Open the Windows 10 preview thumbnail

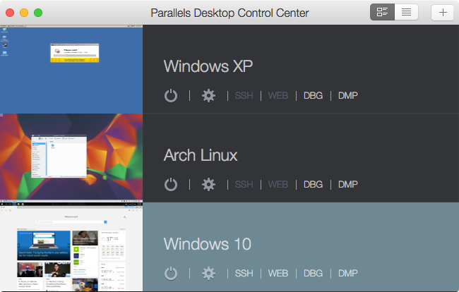click(x=71, y=247)
